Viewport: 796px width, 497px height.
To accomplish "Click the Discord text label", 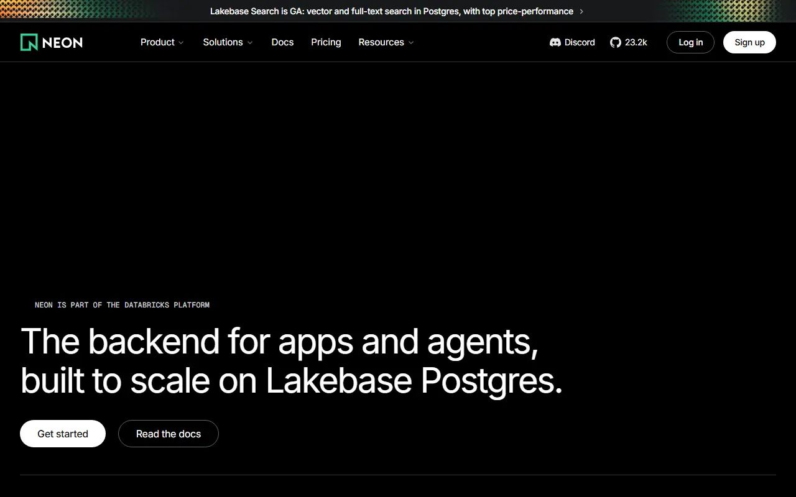I will point(580,42).
